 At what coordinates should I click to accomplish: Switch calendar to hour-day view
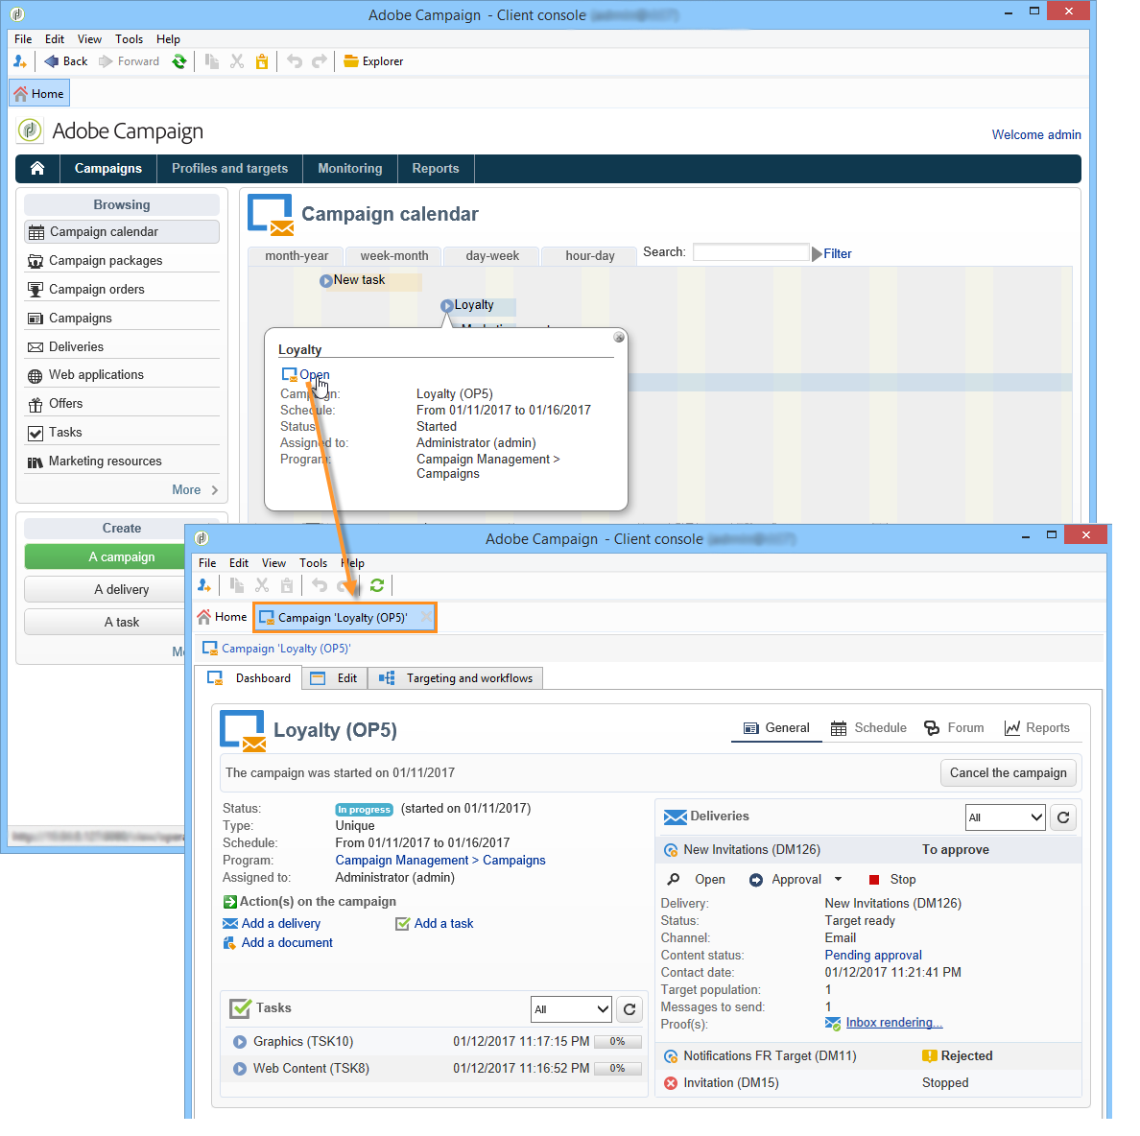(589, 256)
